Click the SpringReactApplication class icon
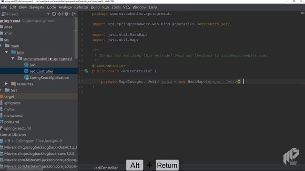This screenshot has width=305, height=171. click(26, 77)
